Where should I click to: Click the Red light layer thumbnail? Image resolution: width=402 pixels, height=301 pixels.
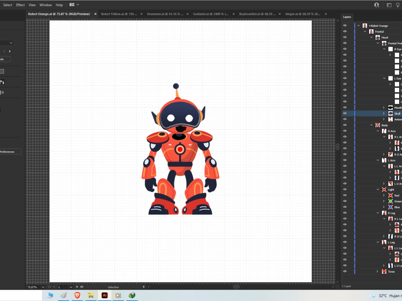(x=391, y=195)
